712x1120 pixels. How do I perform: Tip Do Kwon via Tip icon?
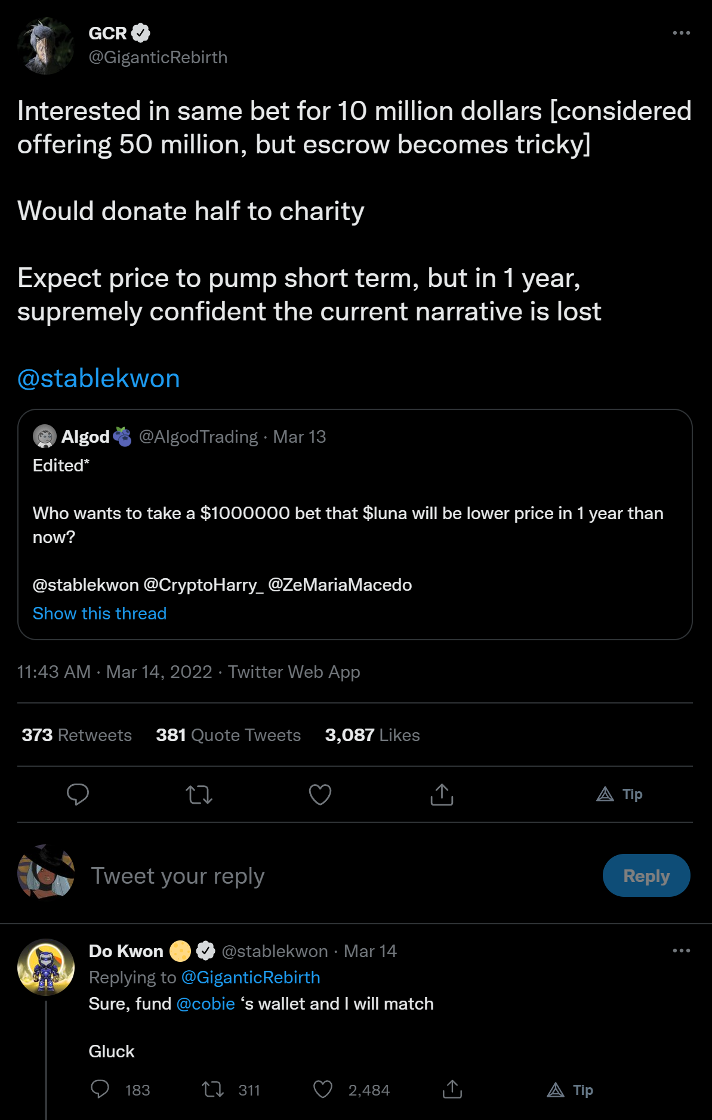(570, 1090)
